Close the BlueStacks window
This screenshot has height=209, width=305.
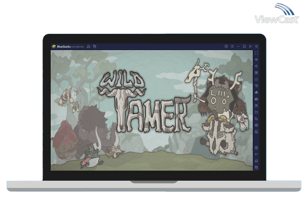tap(250, 46)
